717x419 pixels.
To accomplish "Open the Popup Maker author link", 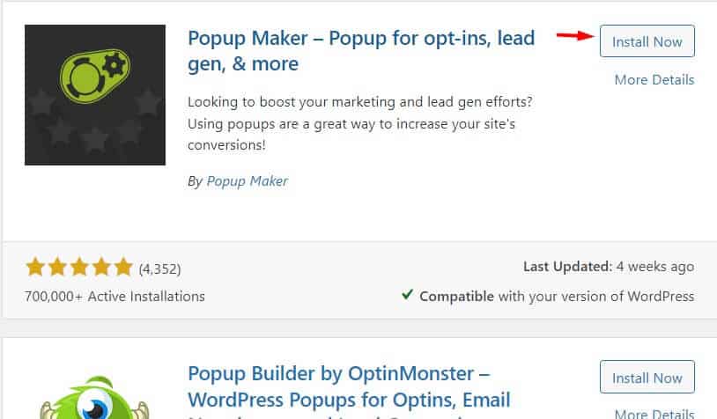I will coord(247,181).
